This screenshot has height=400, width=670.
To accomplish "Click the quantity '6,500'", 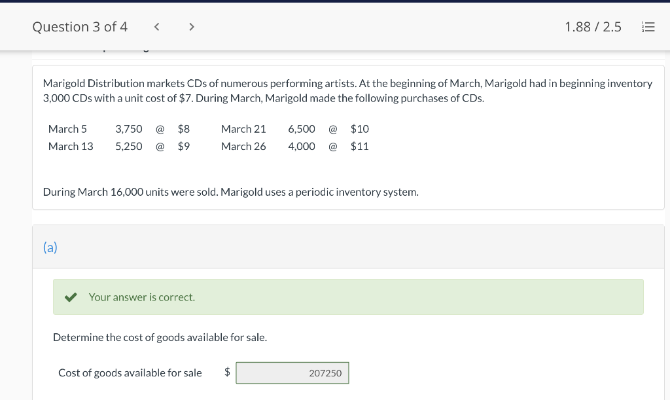I will tap(302, 129).
